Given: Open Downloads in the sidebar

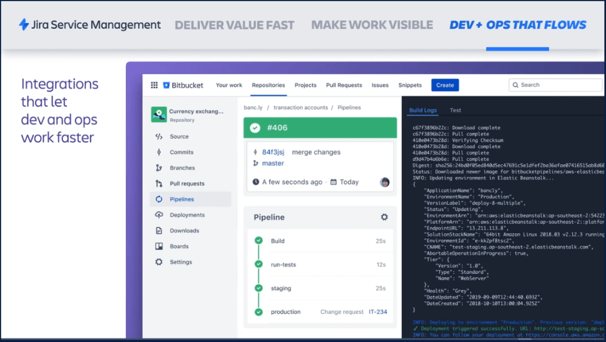Looking at the screenshot, I should tap(184, 231).
